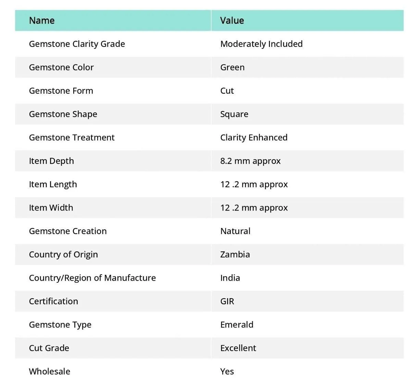Select the Item Length label

(53, 185)
